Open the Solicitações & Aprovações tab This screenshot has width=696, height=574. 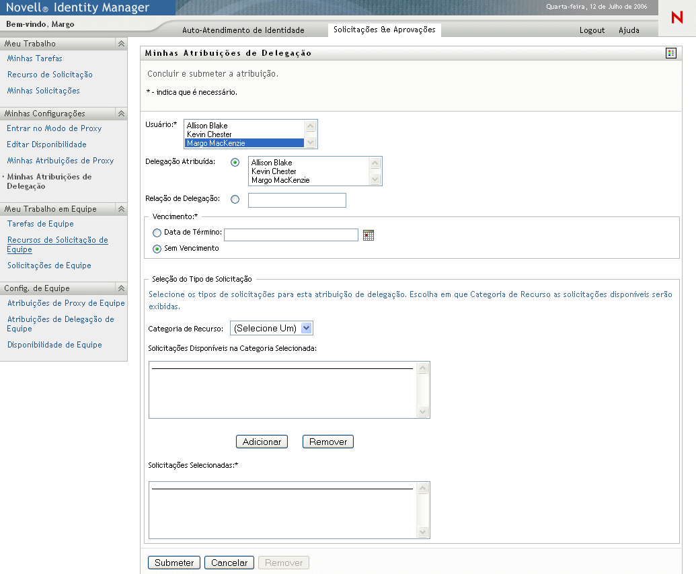point(384,30)
